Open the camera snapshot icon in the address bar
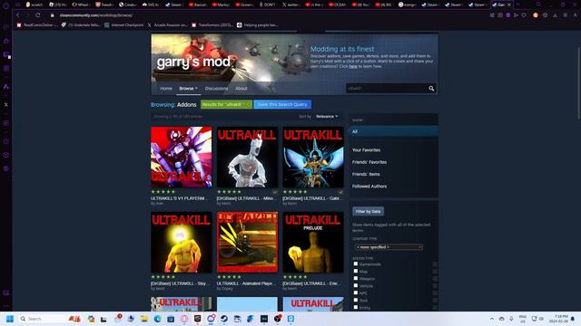The image size is (581, 326). pyautogui.click(x=500, y=15)
